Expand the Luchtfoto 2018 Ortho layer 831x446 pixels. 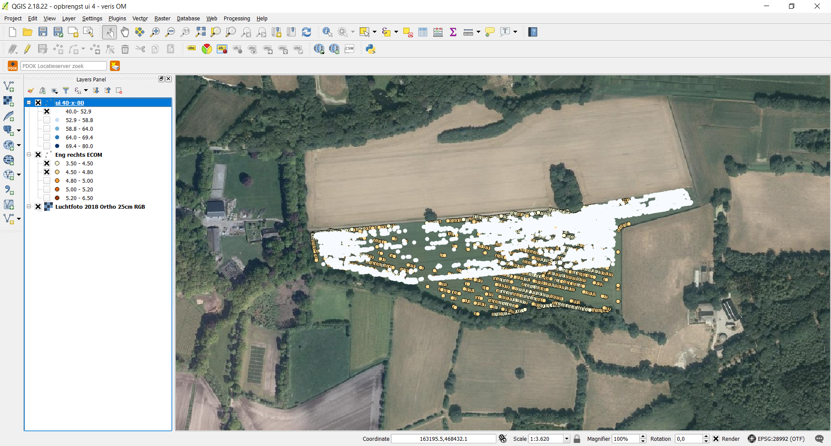coord(29,207)
